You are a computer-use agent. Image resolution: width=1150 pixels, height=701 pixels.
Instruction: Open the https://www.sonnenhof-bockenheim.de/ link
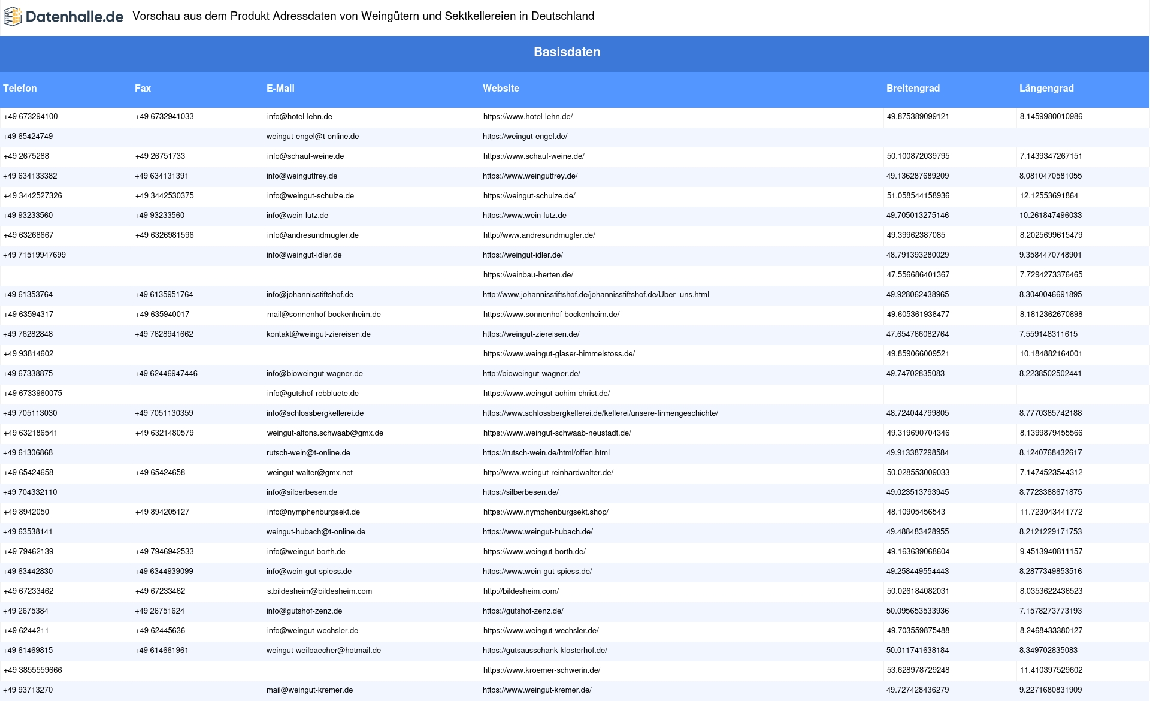tap(551, 315)
